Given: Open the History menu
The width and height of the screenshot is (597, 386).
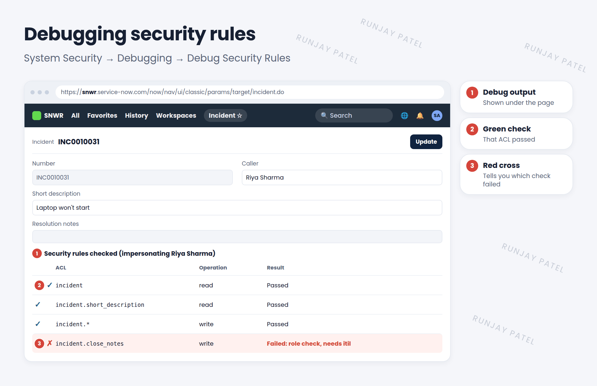Looking at the screenshot, I should [x=136, y=116].
